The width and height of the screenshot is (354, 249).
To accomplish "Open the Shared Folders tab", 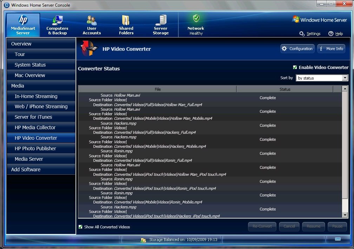I will (126, 25).
